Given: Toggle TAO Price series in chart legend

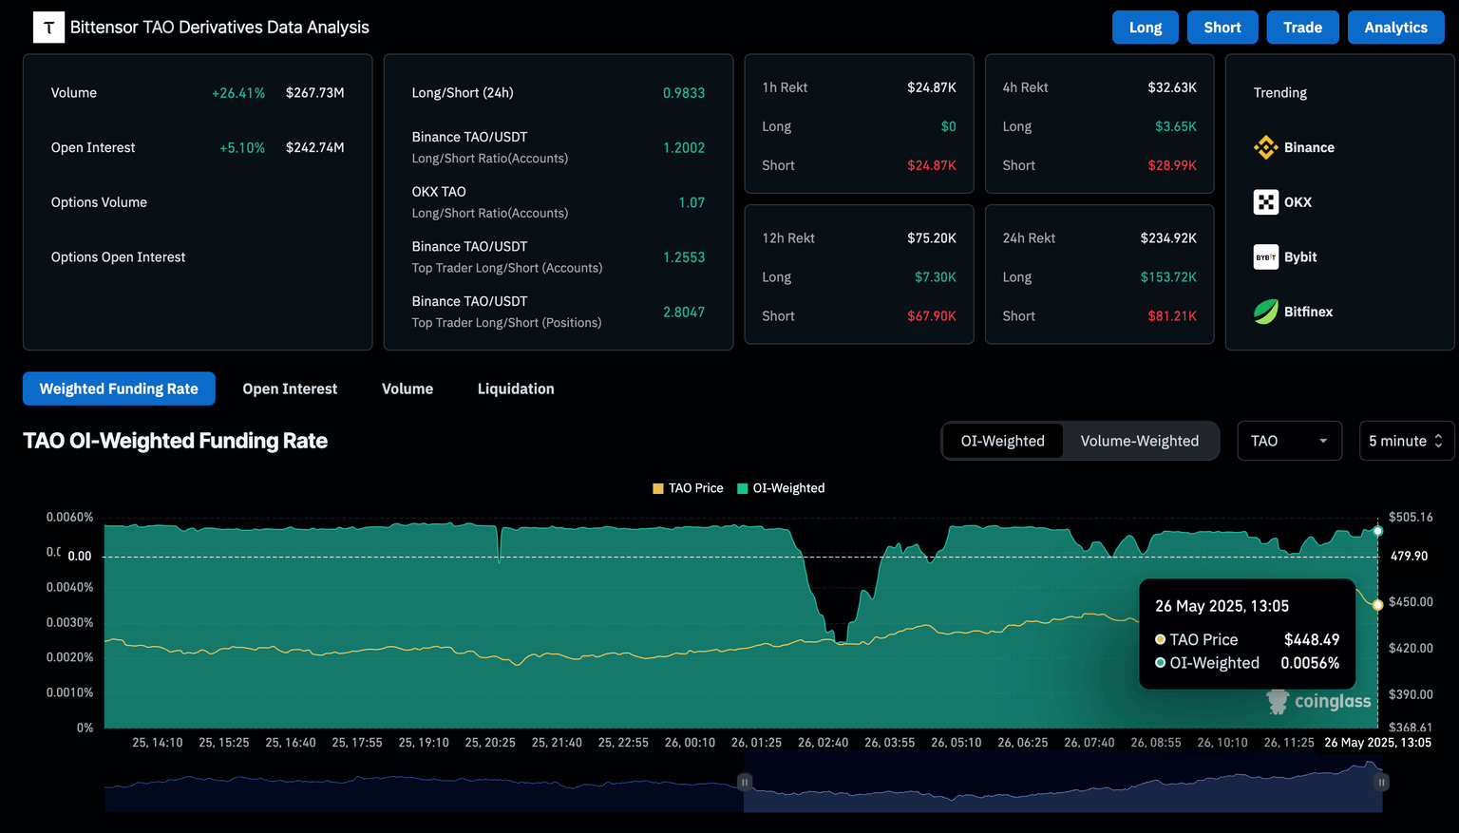Looking at the screenshot, I should pyautogui.click(x=688, y=488).
